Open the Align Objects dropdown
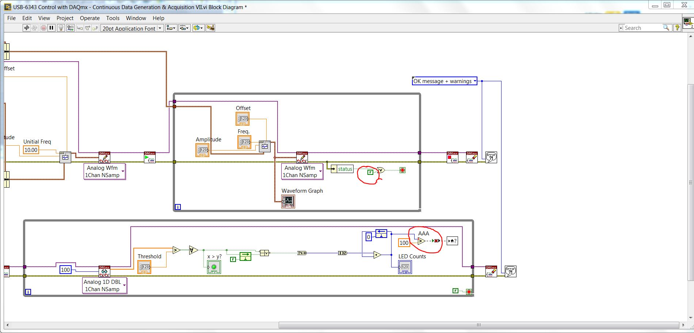694x333 pixels. (171, 28)
